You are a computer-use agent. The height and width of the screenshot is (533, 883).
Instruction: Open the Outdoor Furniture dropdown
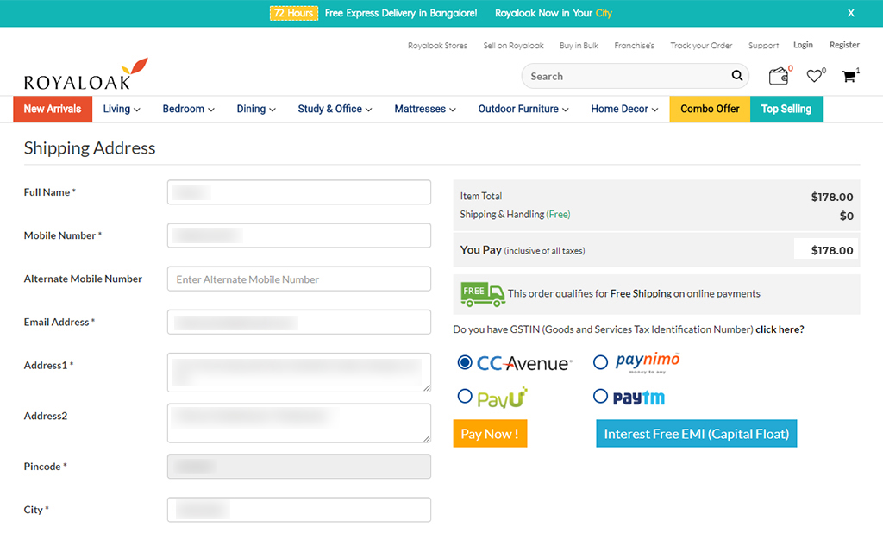click(x=523, y=109)
